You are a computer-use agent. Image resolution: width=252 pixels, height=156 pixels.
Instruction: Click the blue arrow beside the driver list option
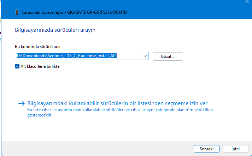22,103
